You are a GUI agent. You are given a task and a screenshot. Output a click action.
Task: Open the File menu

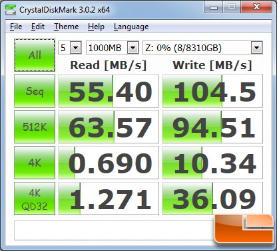(16, 27)
